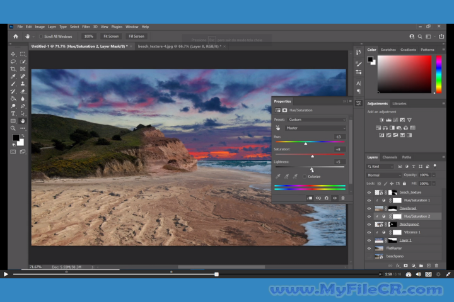Viewport: 454px width, 302px height.
Task: Select the Eyedropper tool in the toolbar
Action: coord(13,76)
